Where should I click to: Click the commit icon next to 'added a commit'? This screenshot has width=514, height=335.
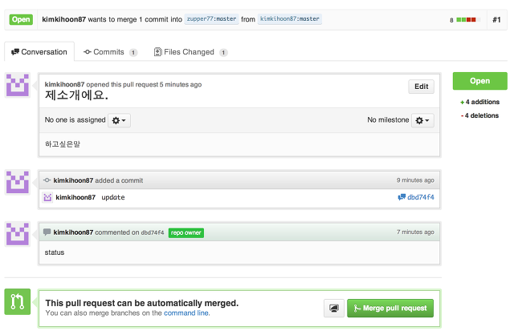47,180
